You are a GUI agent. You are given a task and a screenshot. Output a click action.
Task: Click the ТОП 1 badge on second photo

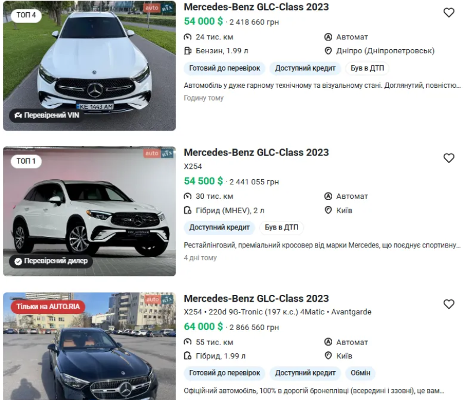click(26, 161)
